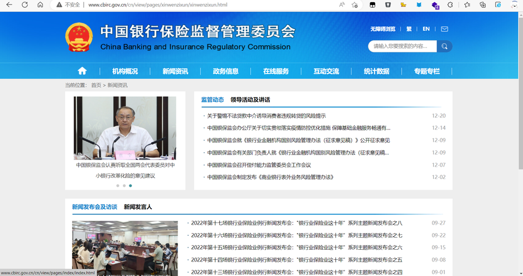The image size is (523, 276).
Task: Select the 领导活动及讲话 tab
Action: click(x=250, y=100)
